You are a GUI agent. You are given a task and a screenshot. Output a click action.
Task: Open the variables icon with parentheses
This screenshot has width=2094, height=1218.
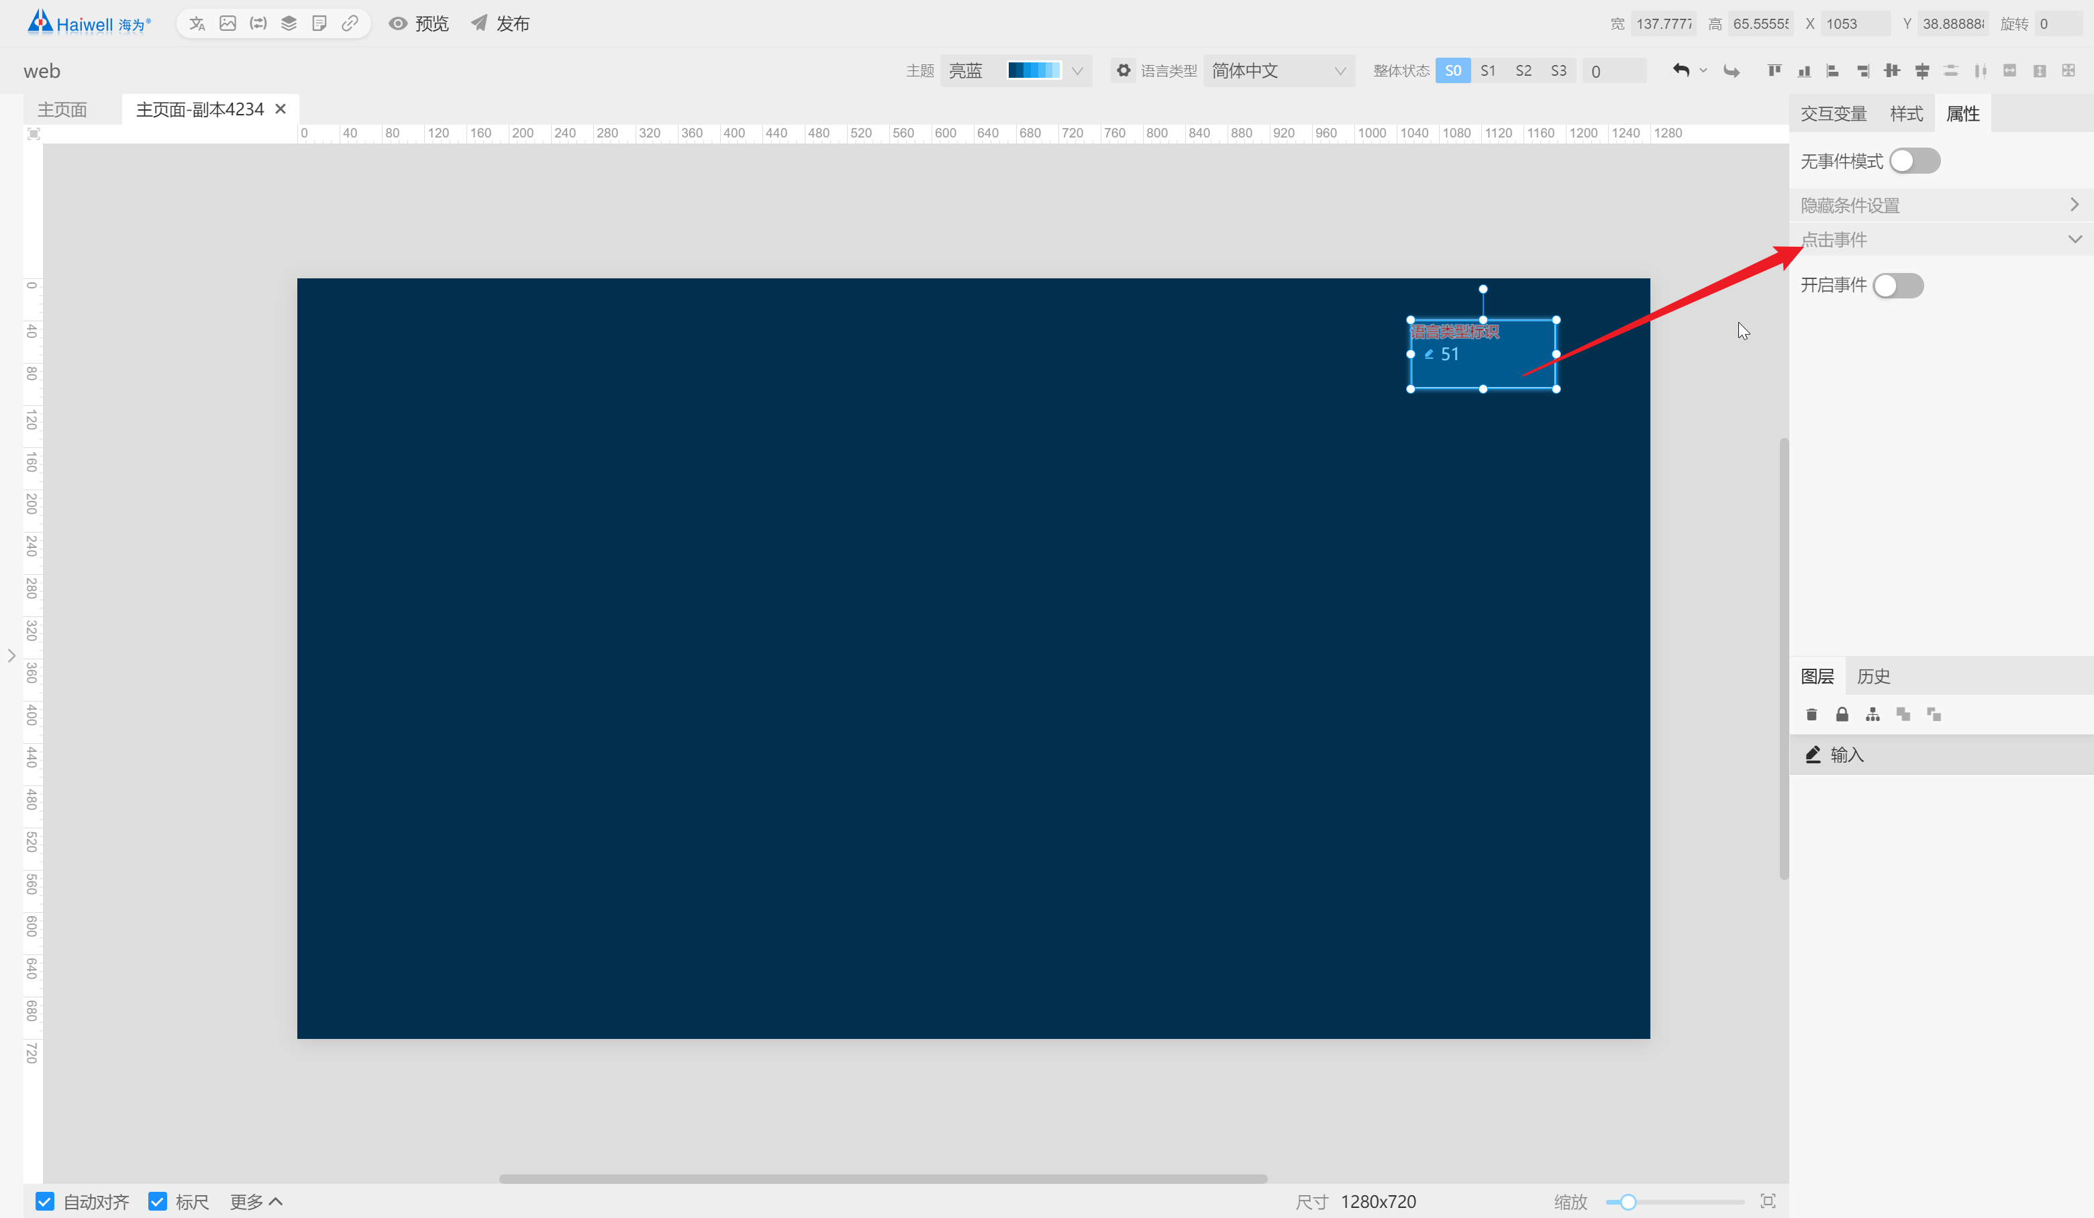click(258, 23)
